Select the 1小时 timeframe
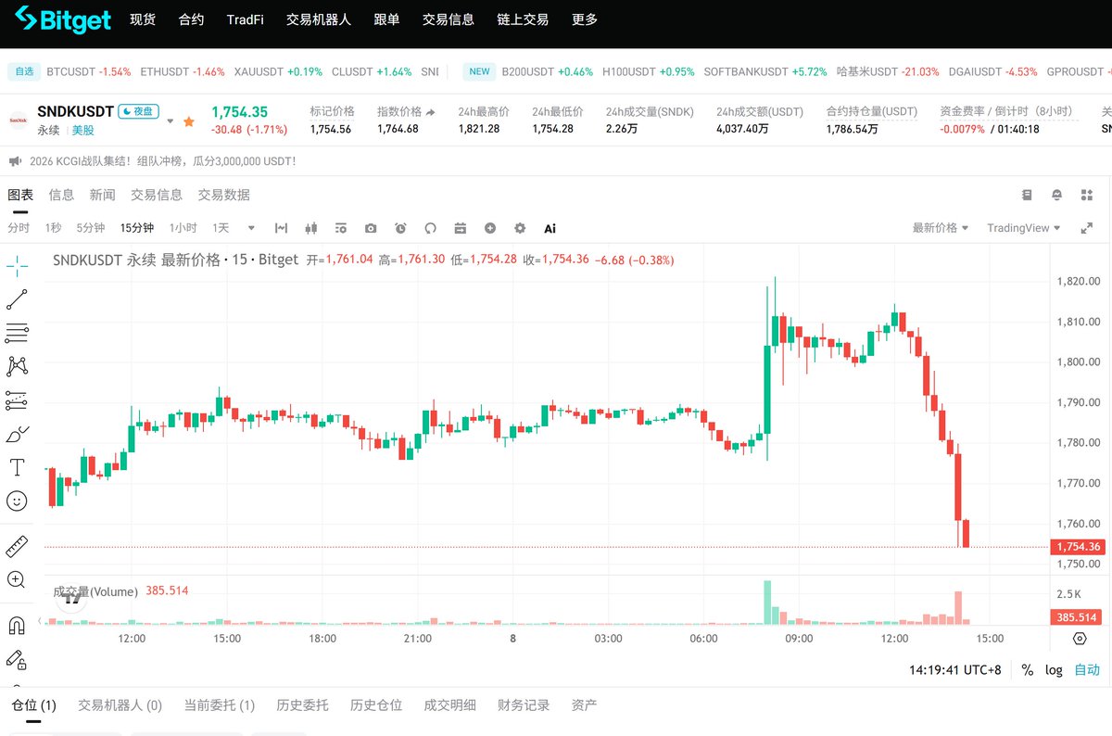This screenshot has width=1112, height=736. (183, 228)
